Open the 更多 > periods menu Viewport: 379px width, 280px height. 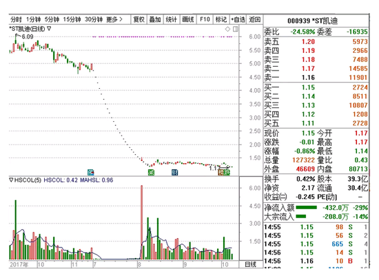coord(114,19)
